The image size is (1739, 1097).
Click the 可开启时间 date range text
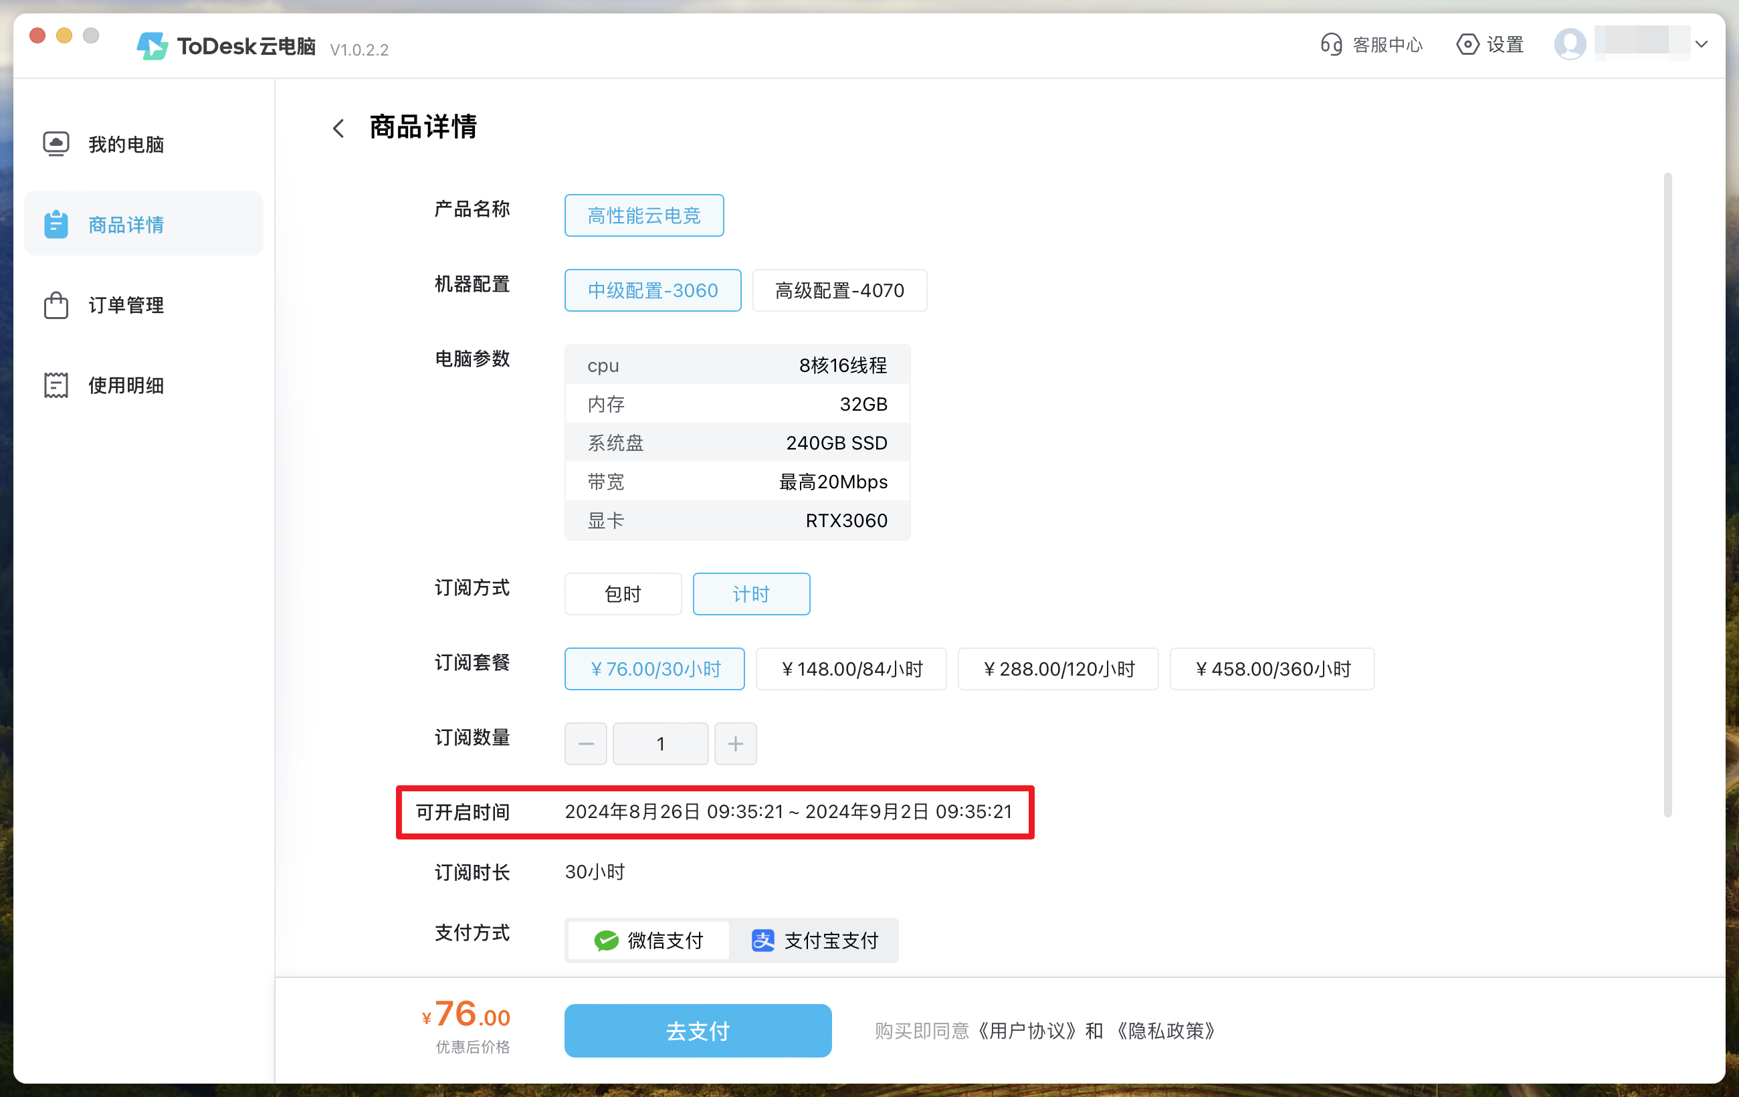pos(788,812)
